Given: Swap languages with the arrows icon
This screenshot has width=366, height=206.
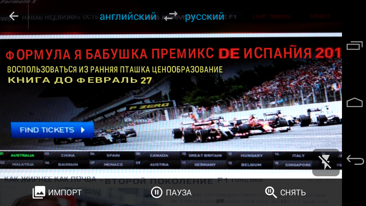Looking at the screenshot, I should coord(171,16).
